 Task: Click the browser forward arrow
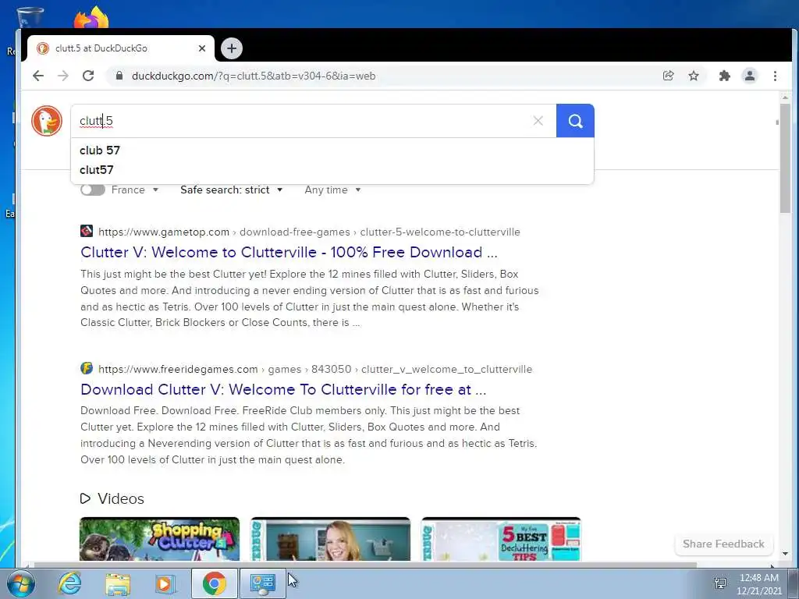pyautogui.click(x=63, y=76)
